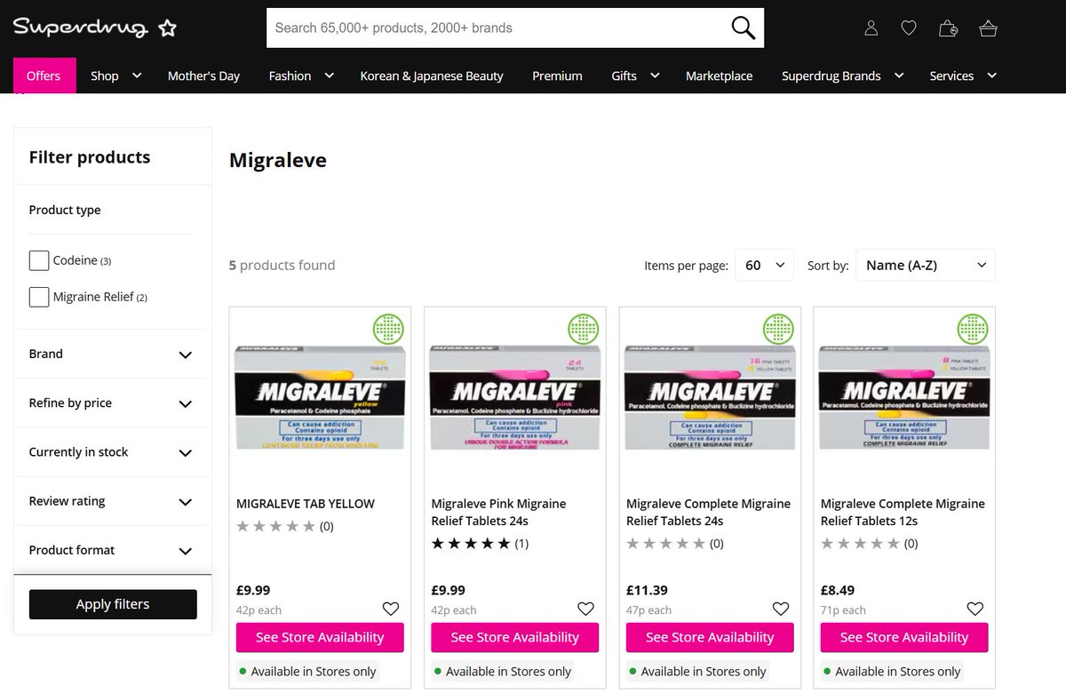Screen dimensions: 1066x693
Task: Click the £11.39 price text
Action: (647, 590)
